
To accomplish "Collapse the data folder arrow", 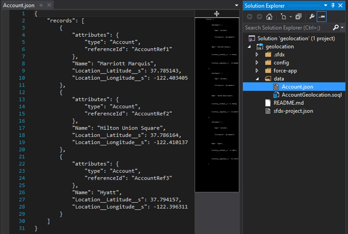I will click(257, 78).
